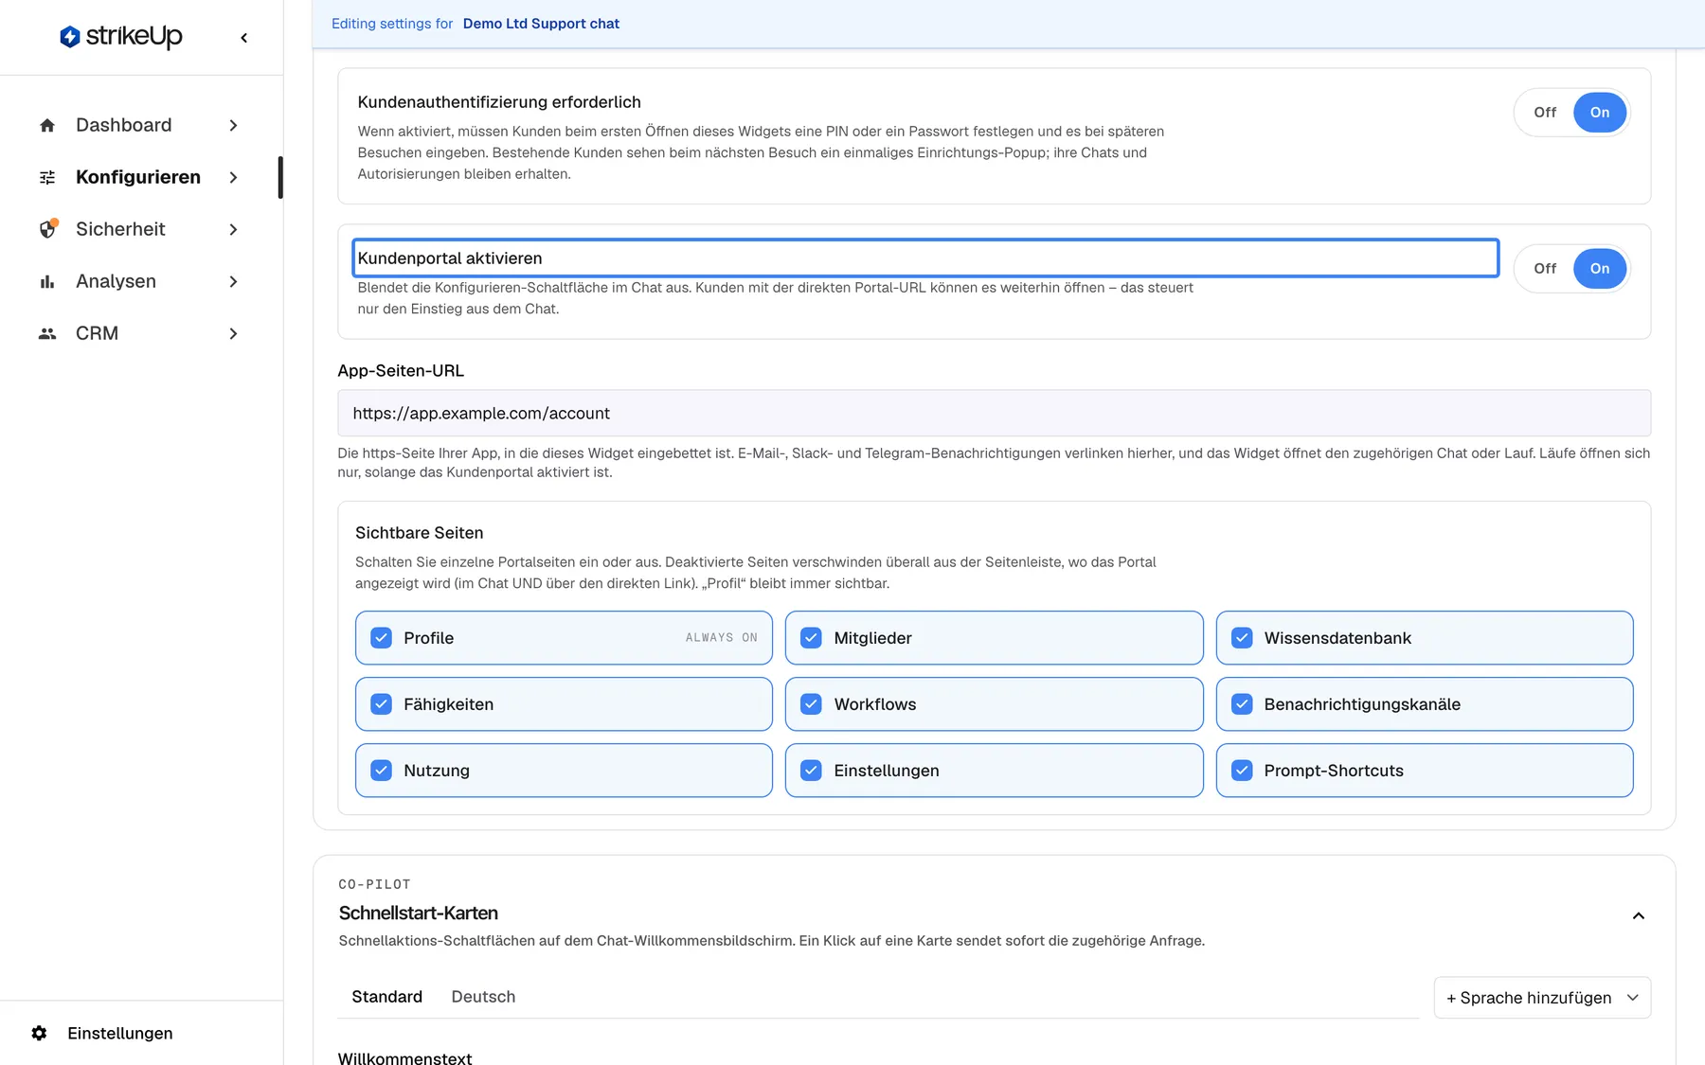Uncheck the Einstellungen page checkbox
Viewport: 1705px width, 1065px height.
811,771
